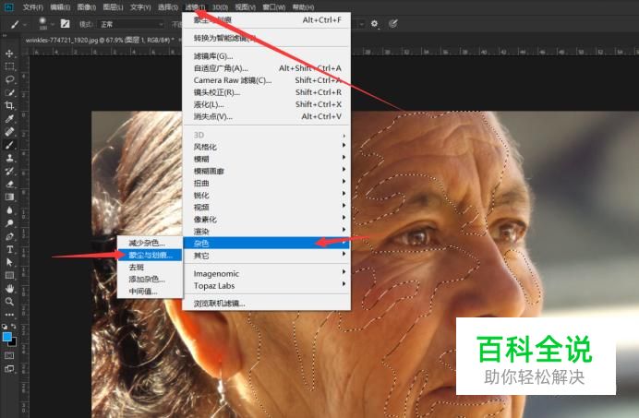Select the Rectangle shape tool
Viewport: 639px width, 418px height.
tap(9, 275)
